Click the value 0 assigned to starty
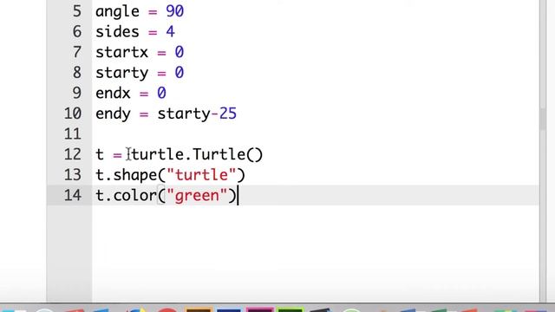This screenshot has width=555, height=312. [x=180, y=73]
